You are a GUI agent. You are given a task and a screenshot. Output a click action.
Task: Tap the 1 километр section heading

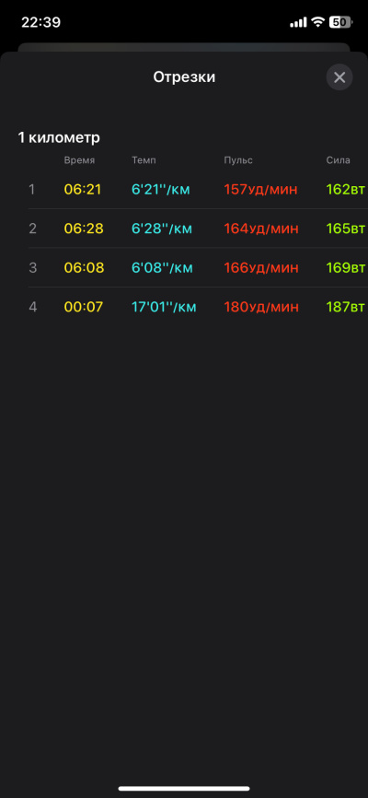pyautogui.click(x=59, y=137)
